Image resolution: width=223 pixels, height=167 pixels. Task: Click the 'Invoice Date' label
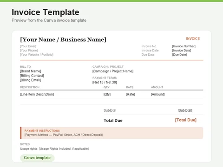(150, 51)
